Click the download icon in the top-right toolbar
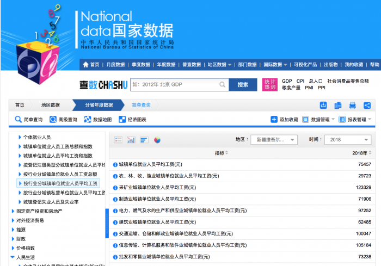The height and width of the screenshot is (266, 381). pyautogui.click(x=323, y=105)
